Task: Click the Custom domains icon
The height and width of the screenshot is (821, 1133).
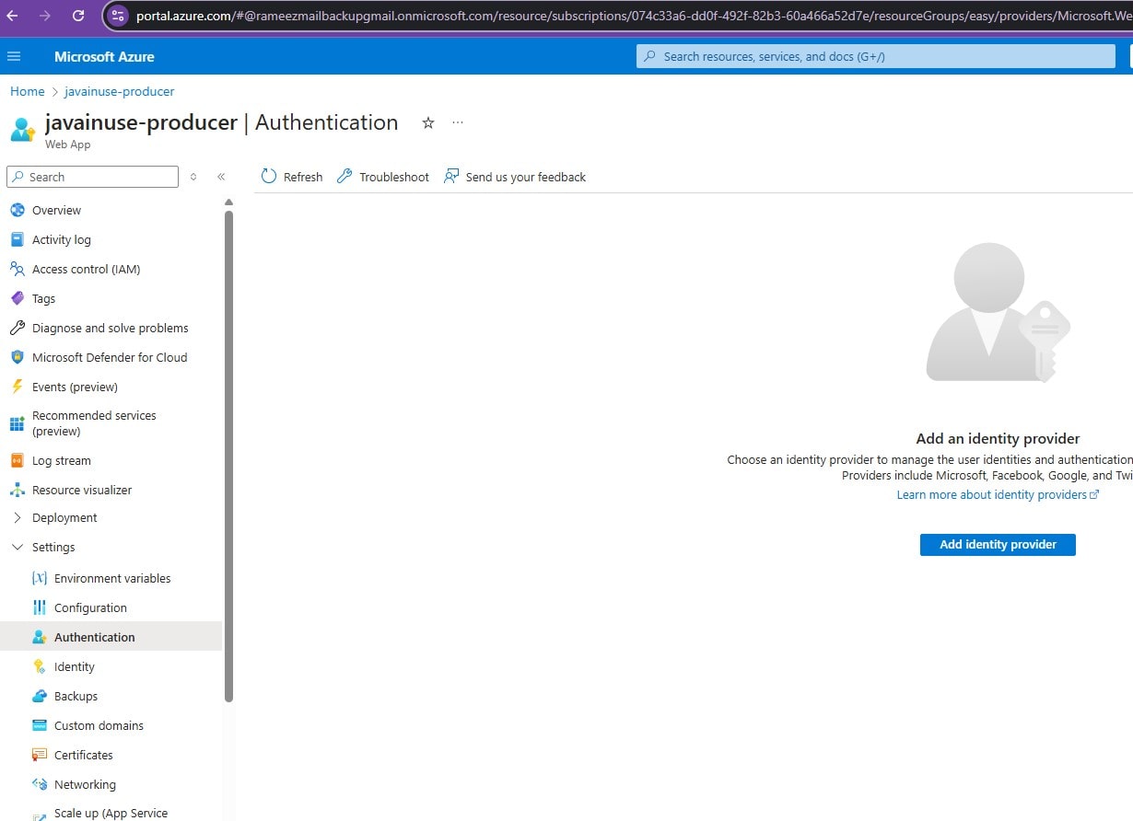Action: coord(39,725)
